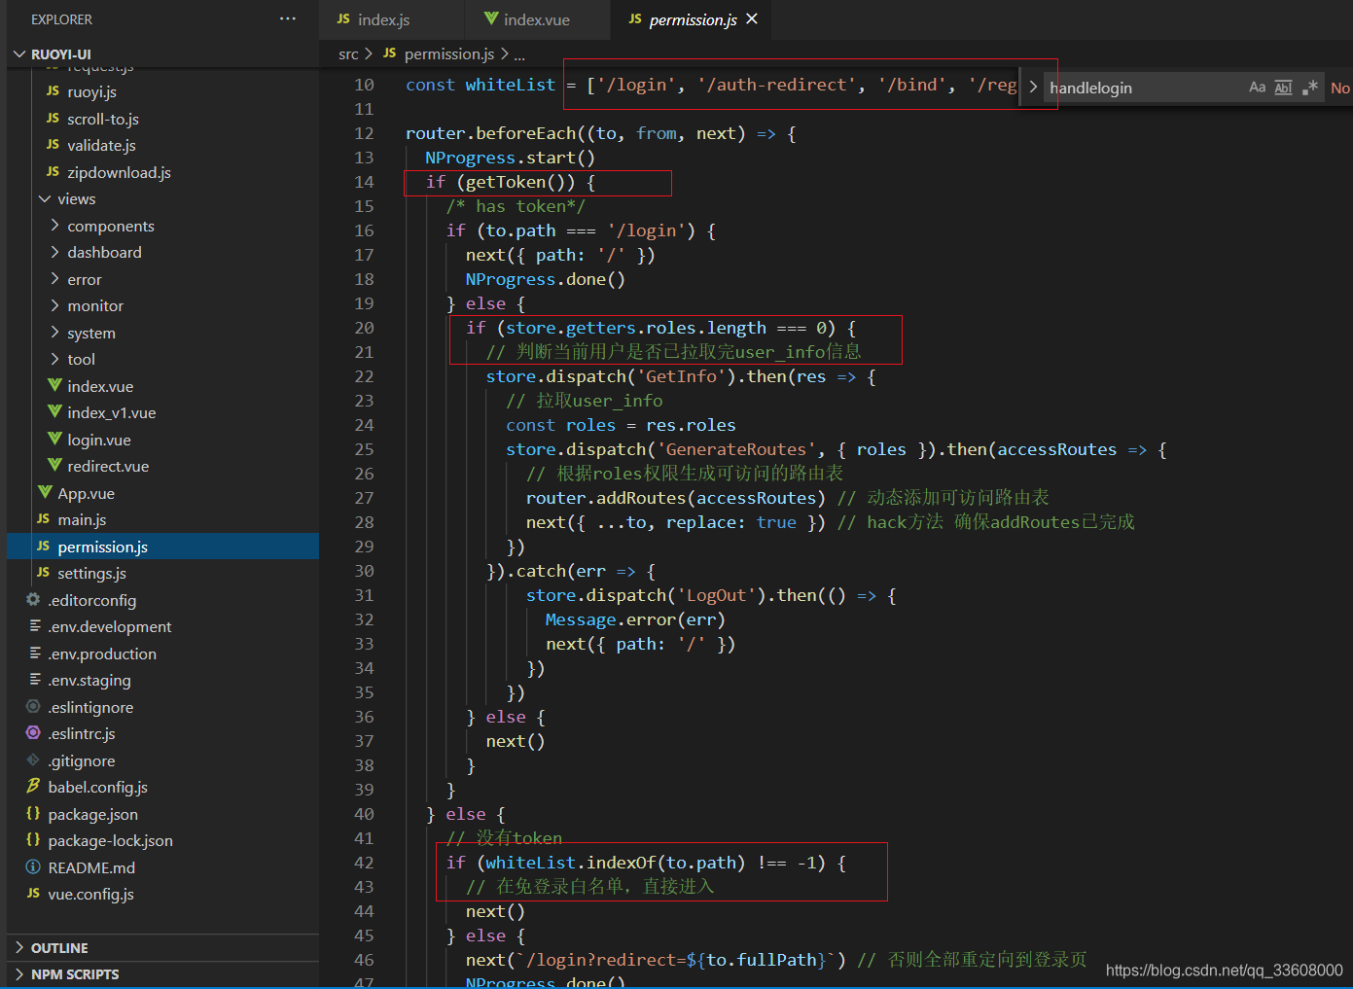Click 'addRoutes' on line 27
Image resolution: width=1353 pixels, height=989 pixels.
[640, 498]
